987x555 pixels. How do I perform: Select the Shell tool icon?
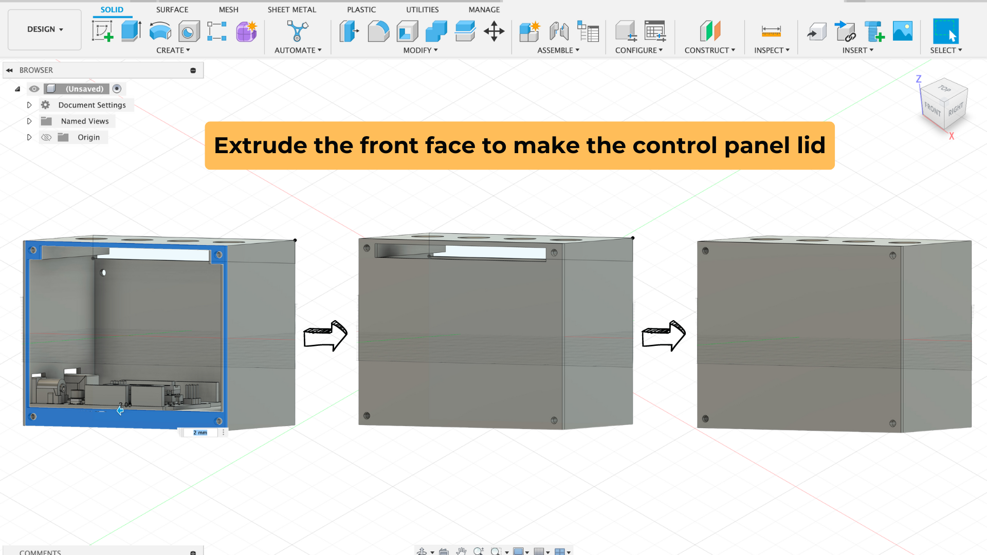[407, 31]
